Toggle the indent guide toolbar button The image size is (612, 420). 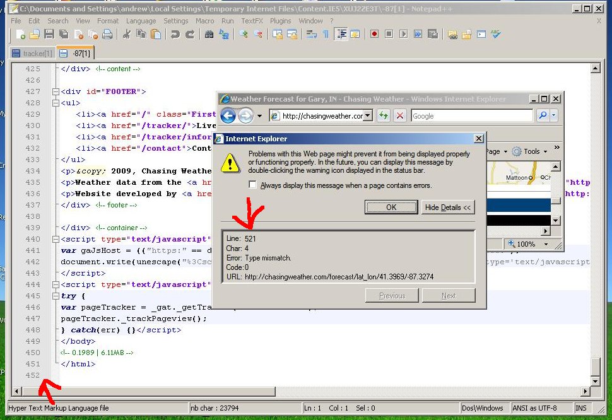pyautogui.click(x=341, y=34)
